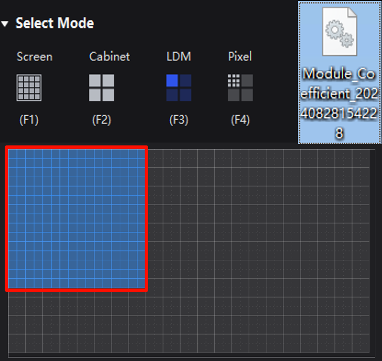Click the Screen mode text label
Screen dimensions: 382x361
35,56
